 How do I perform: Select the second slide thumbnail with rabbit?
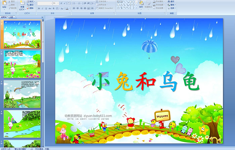[22, 64]
